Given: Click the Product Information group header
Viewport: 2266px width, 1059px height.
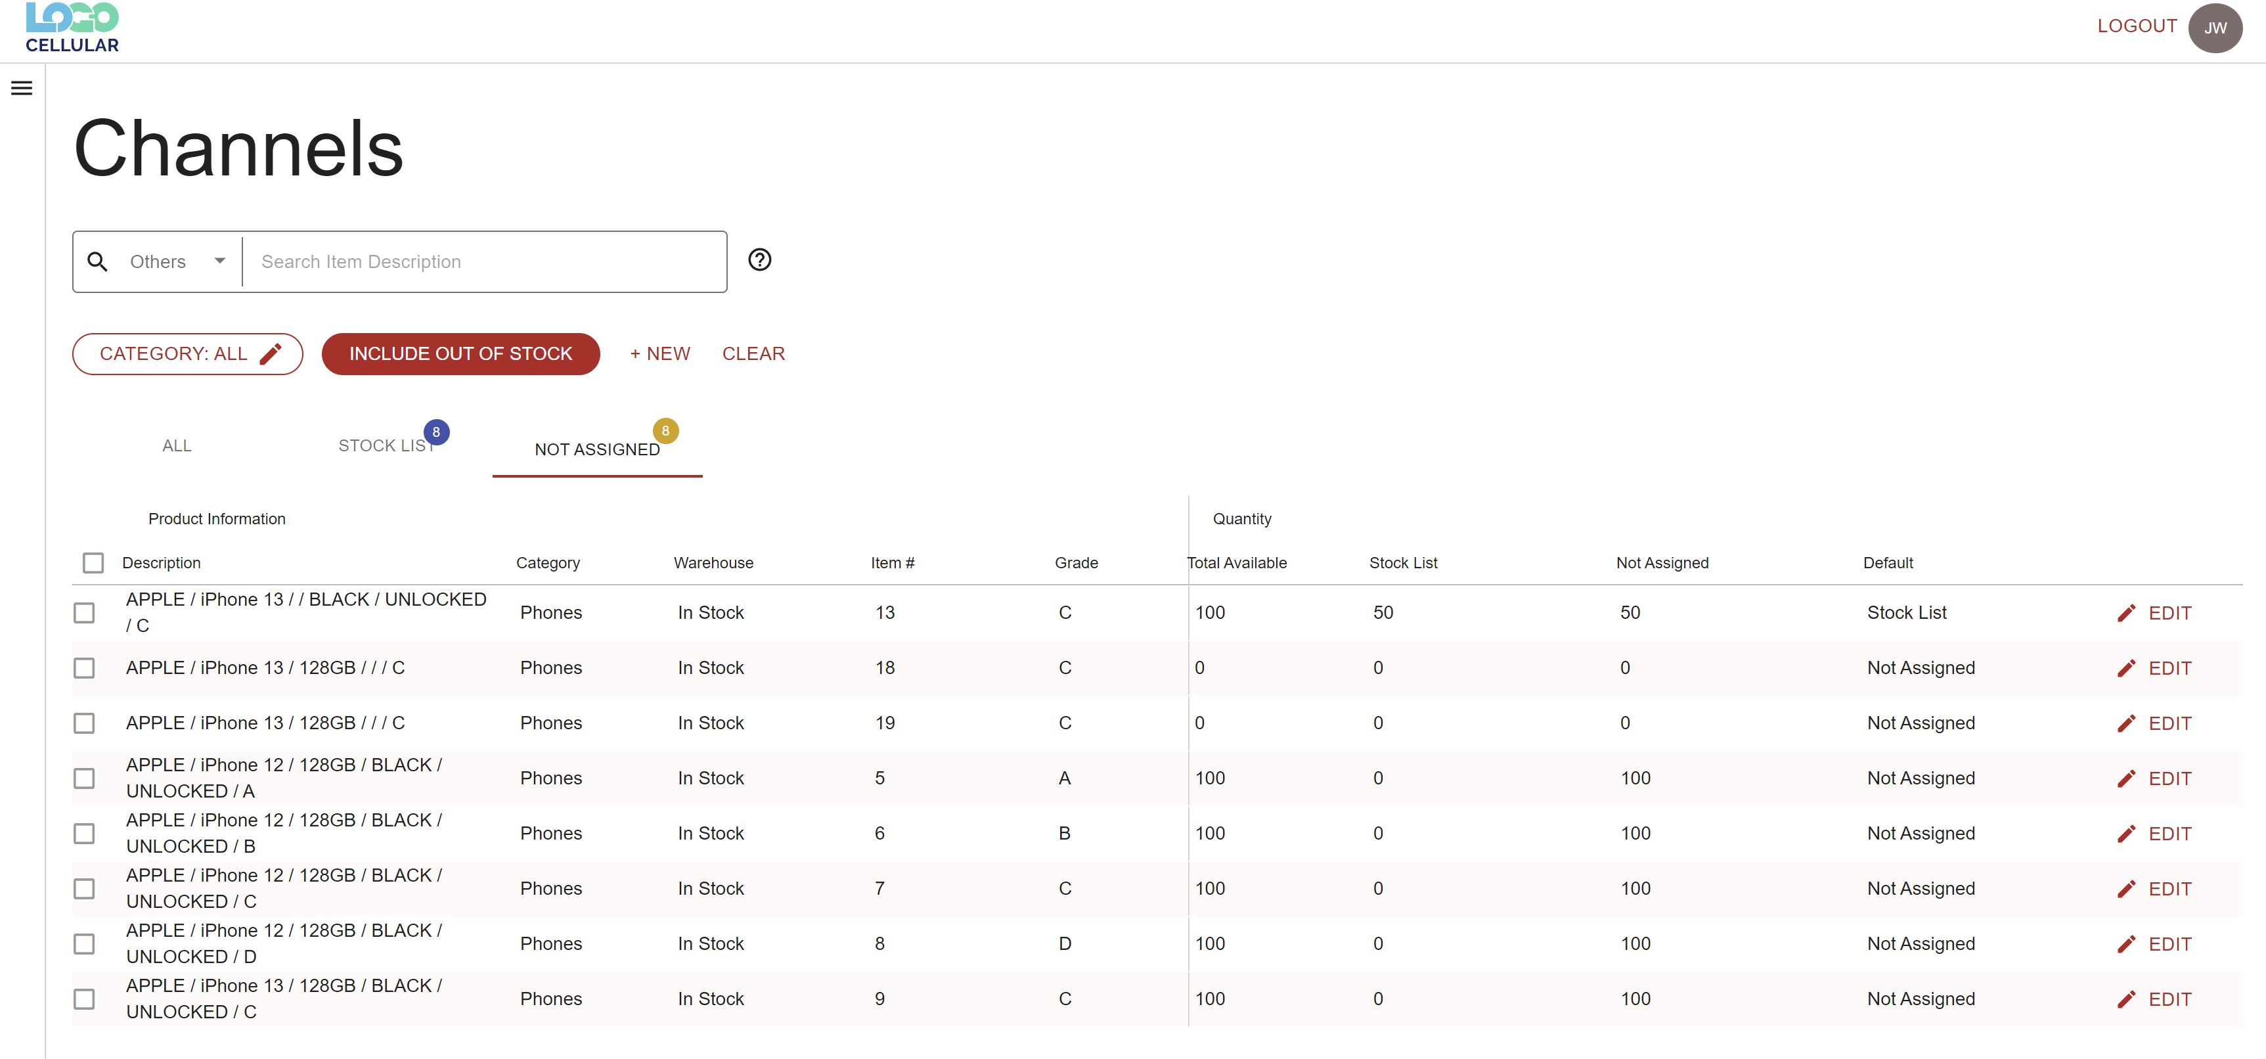Looking at the screenshot, I should [x=217, y=519].
